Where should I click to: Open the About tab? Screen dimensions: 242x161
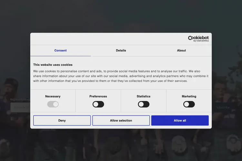point(181,51)
